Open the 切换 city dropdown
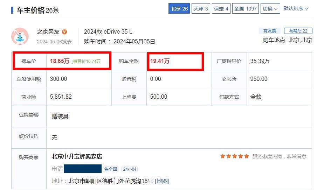324x191 pixels. point(270,9)
